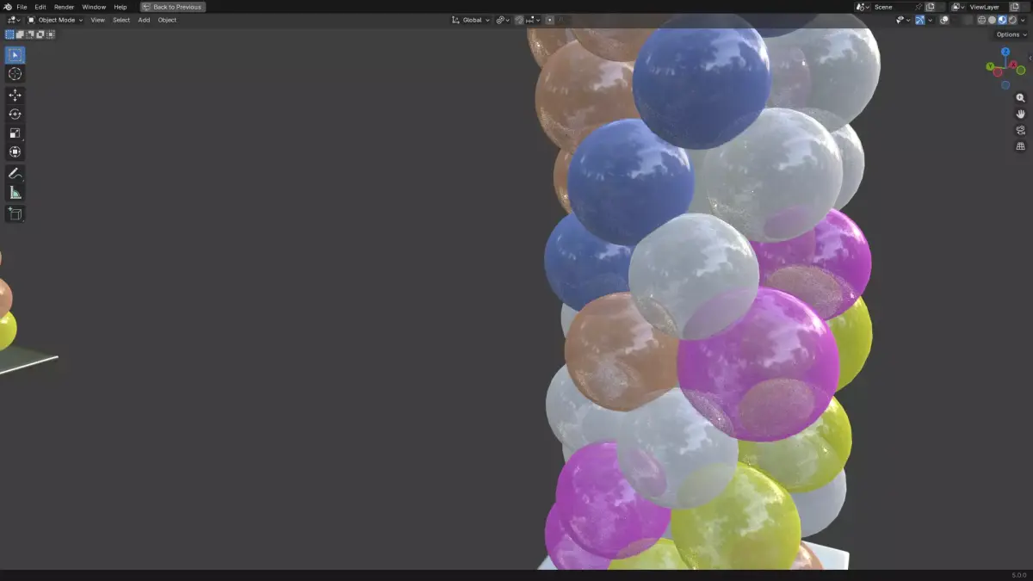The width and height of the screenshot is (1033, 581).
Task: Click the new scene icon
Action: pyautogui.click(x=930, y=7)
